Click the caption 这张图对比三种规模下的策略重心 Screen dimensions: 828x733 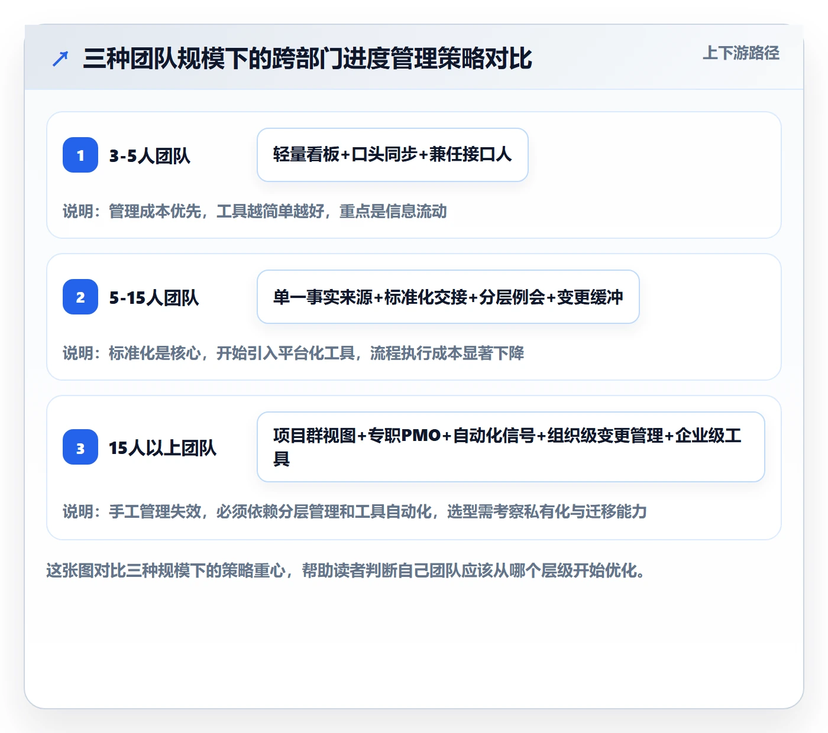coord(346,570)
